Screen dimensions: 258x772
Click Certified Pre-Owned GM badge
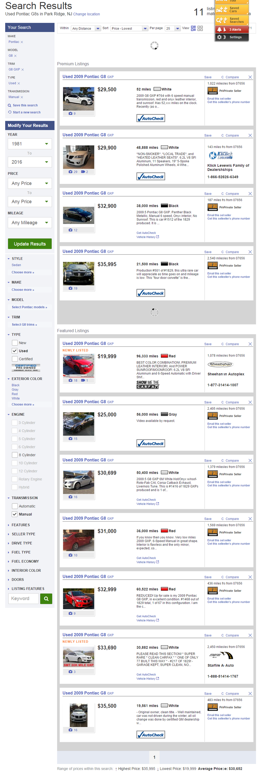[x=26, y=367]
